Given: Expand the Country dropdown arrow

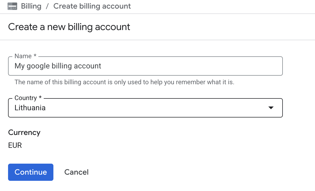Looking at the screenshot, I should coord(271,108).
